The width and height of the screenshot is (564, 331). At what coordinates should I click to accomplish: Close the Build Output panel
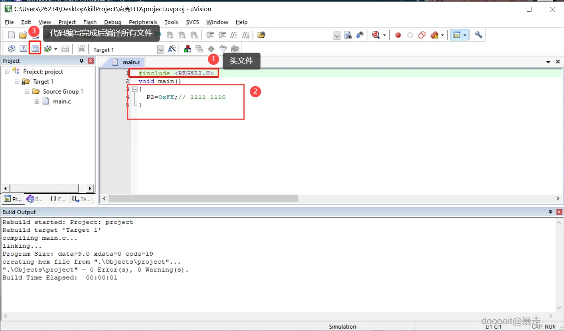[559, 212]
